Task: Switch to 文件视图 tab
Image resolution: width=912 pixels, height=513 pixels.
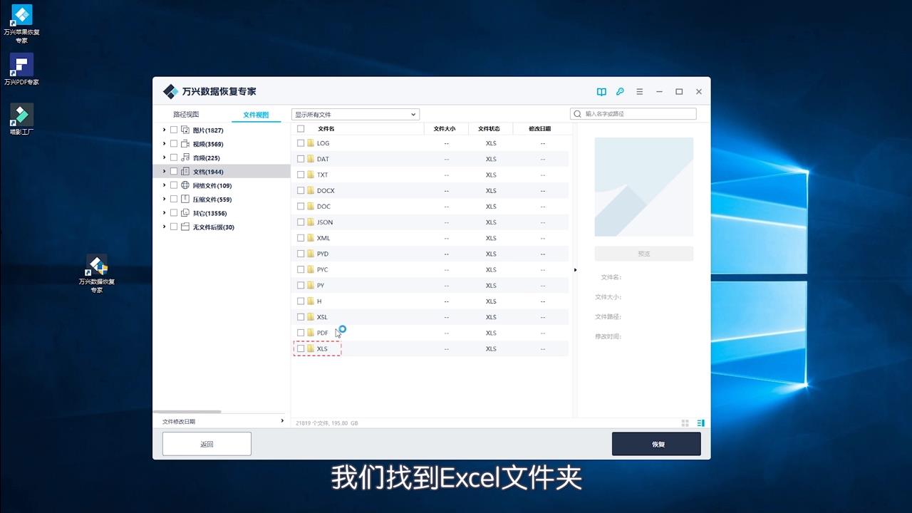Action: 256,114
